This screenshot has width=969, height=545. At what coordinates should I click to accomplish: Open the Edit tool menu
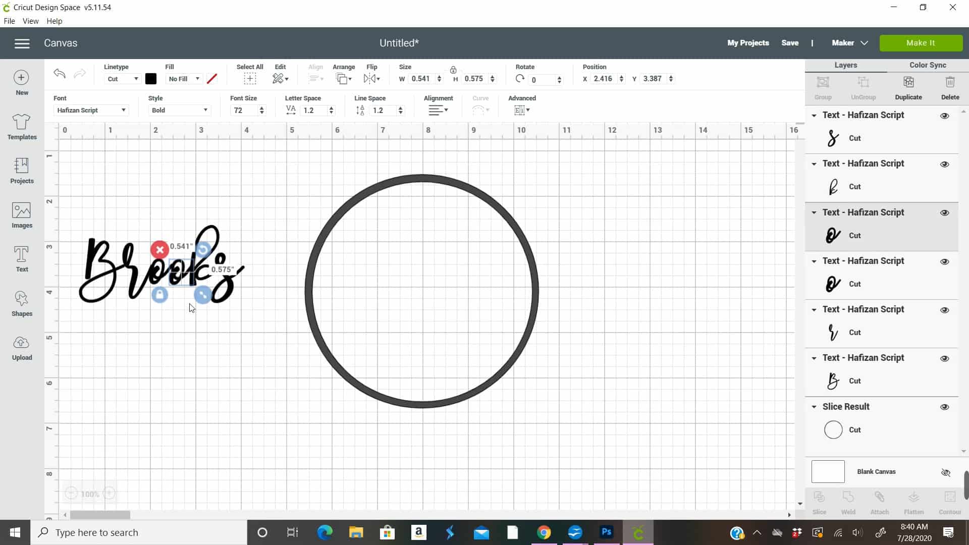coord(281,79)
